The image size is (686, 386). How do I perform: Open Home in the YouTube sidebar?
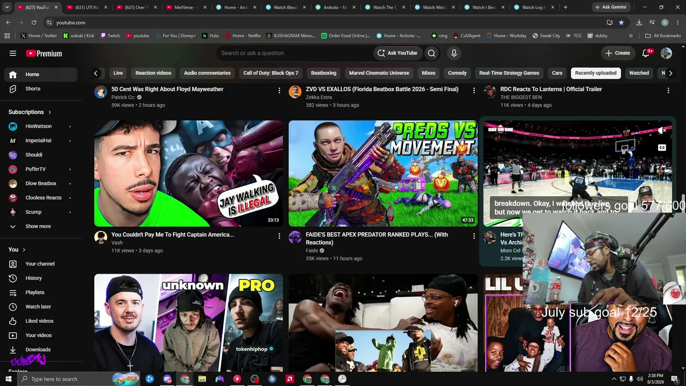(41, 75)
